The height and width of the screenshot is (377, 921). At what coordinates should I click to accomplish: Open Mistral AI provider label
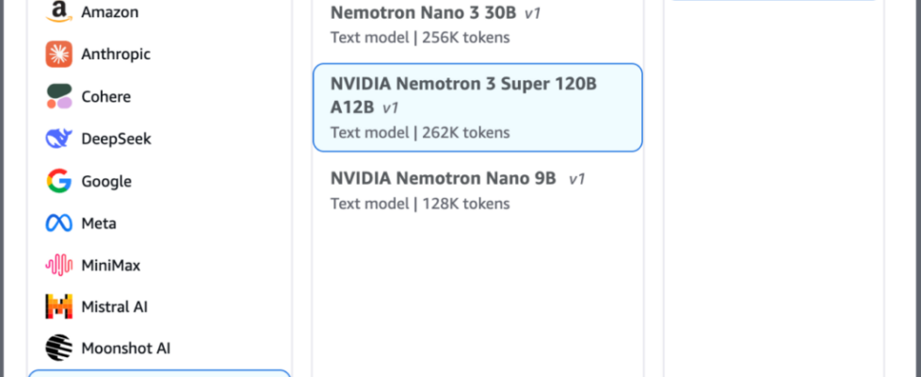[x=114, y=306]
